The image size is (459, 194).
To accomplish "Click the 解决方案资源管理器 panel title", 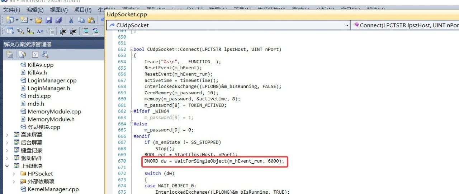I will coord(28,44).
